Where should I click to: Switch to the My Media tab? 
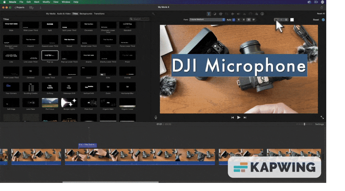(51, 14)
